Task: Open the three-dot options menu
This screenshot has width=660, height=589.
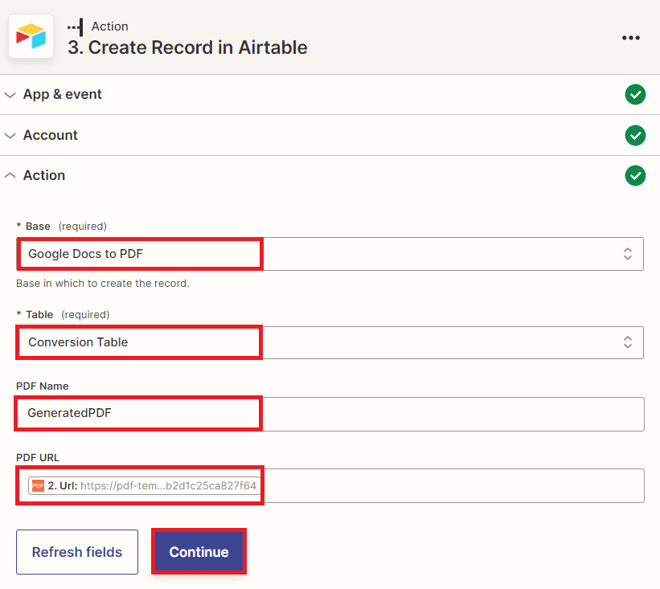Action: tap(631, 37)
